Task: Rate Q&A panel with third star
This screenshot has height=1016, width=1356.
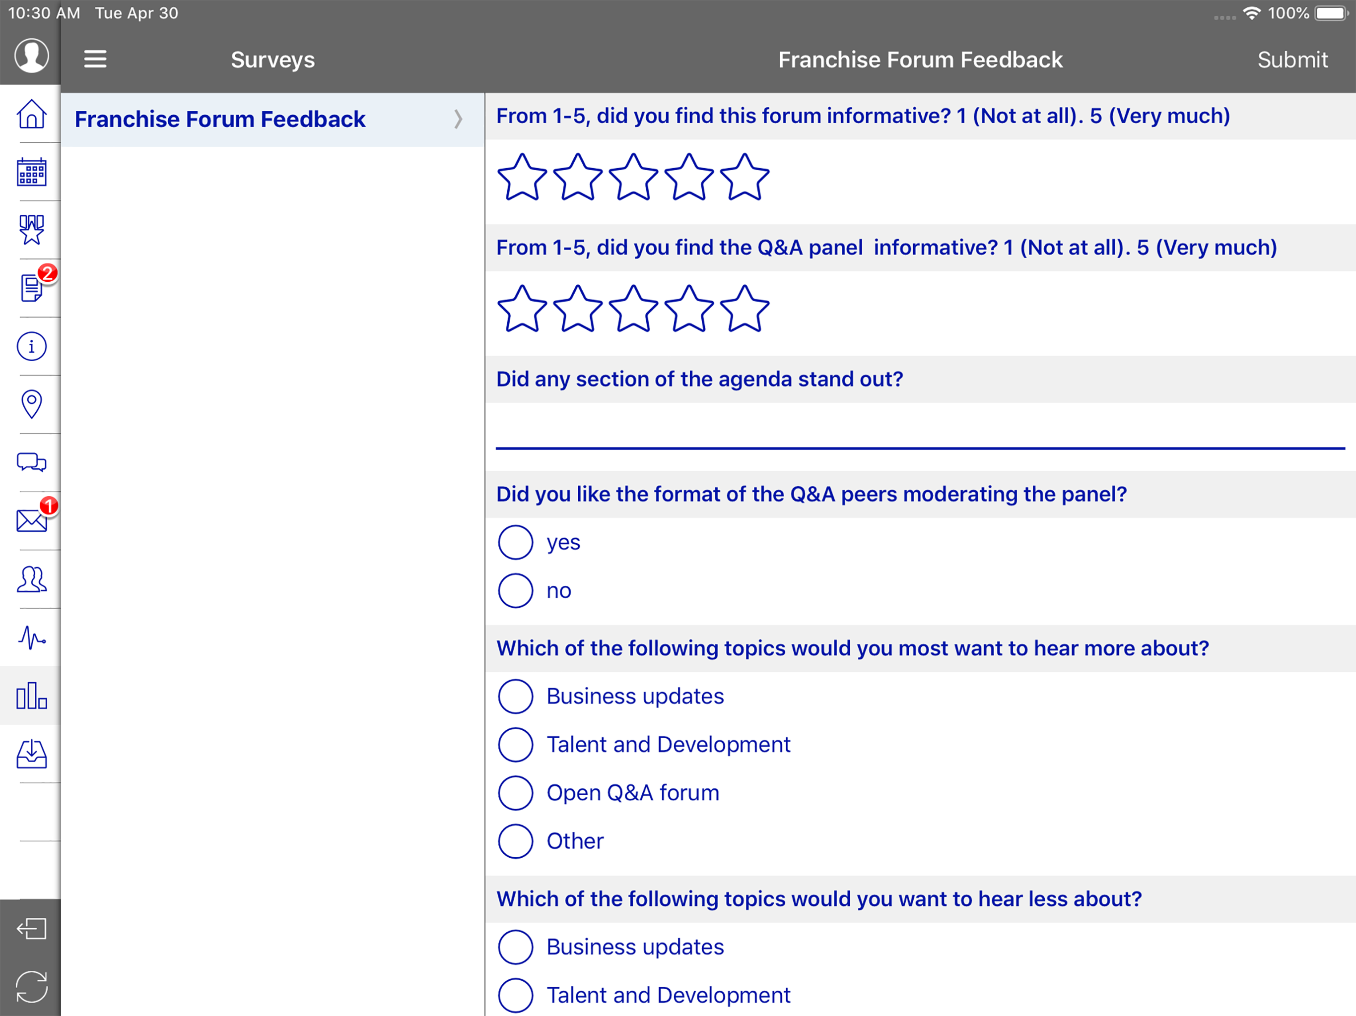Action: point(633,309)
